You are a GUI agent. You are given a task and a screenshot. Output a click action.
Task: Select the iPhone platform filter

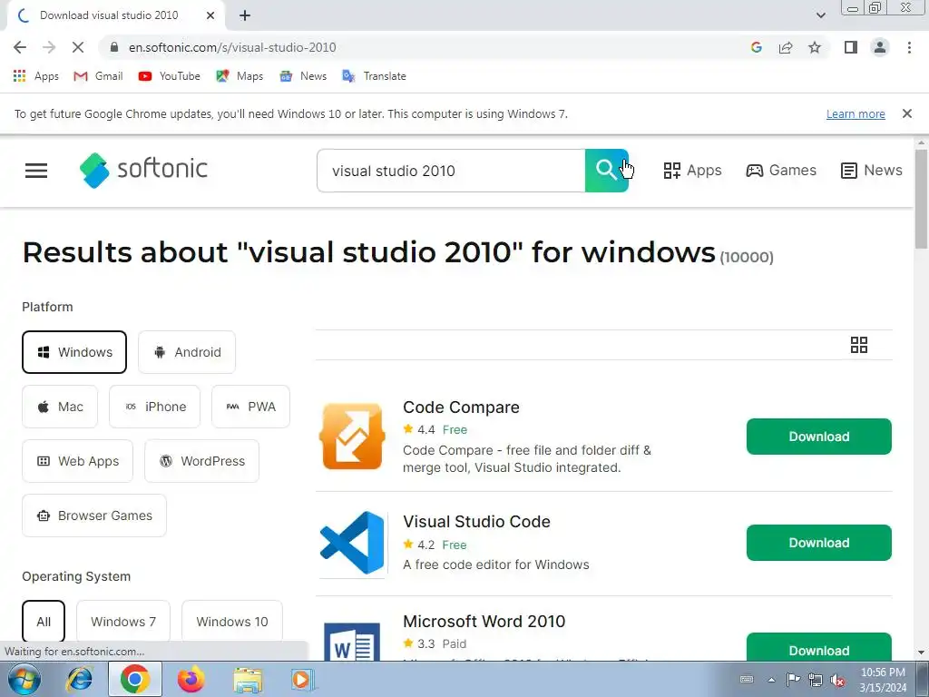point(154,407)
